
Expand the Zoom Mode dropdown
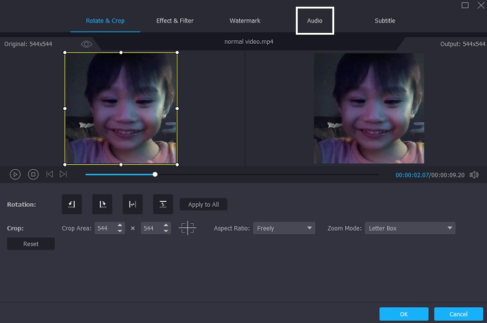coord(410,228)
